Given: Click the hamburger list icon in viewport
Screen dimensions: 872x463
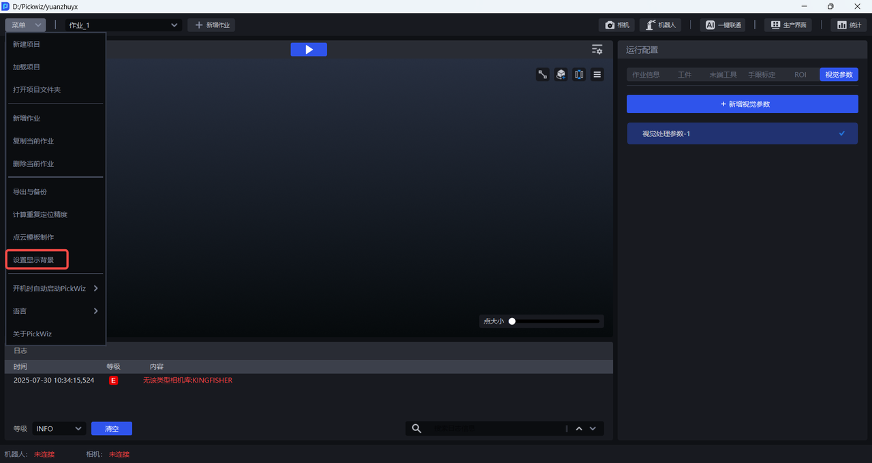Looking at the screenshot, I should [597, 75].
